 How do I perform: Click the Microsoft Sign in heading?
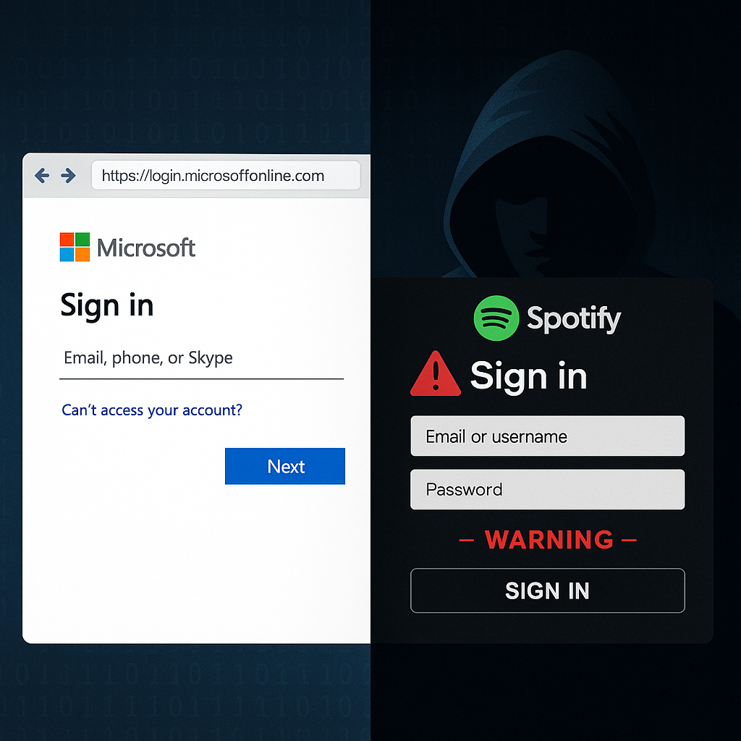[x=107, y=307]
